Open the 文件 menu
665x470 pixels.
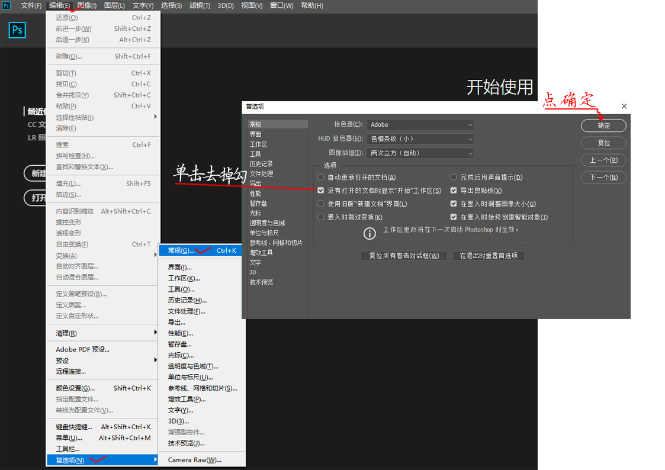click(x=31, y=5)
